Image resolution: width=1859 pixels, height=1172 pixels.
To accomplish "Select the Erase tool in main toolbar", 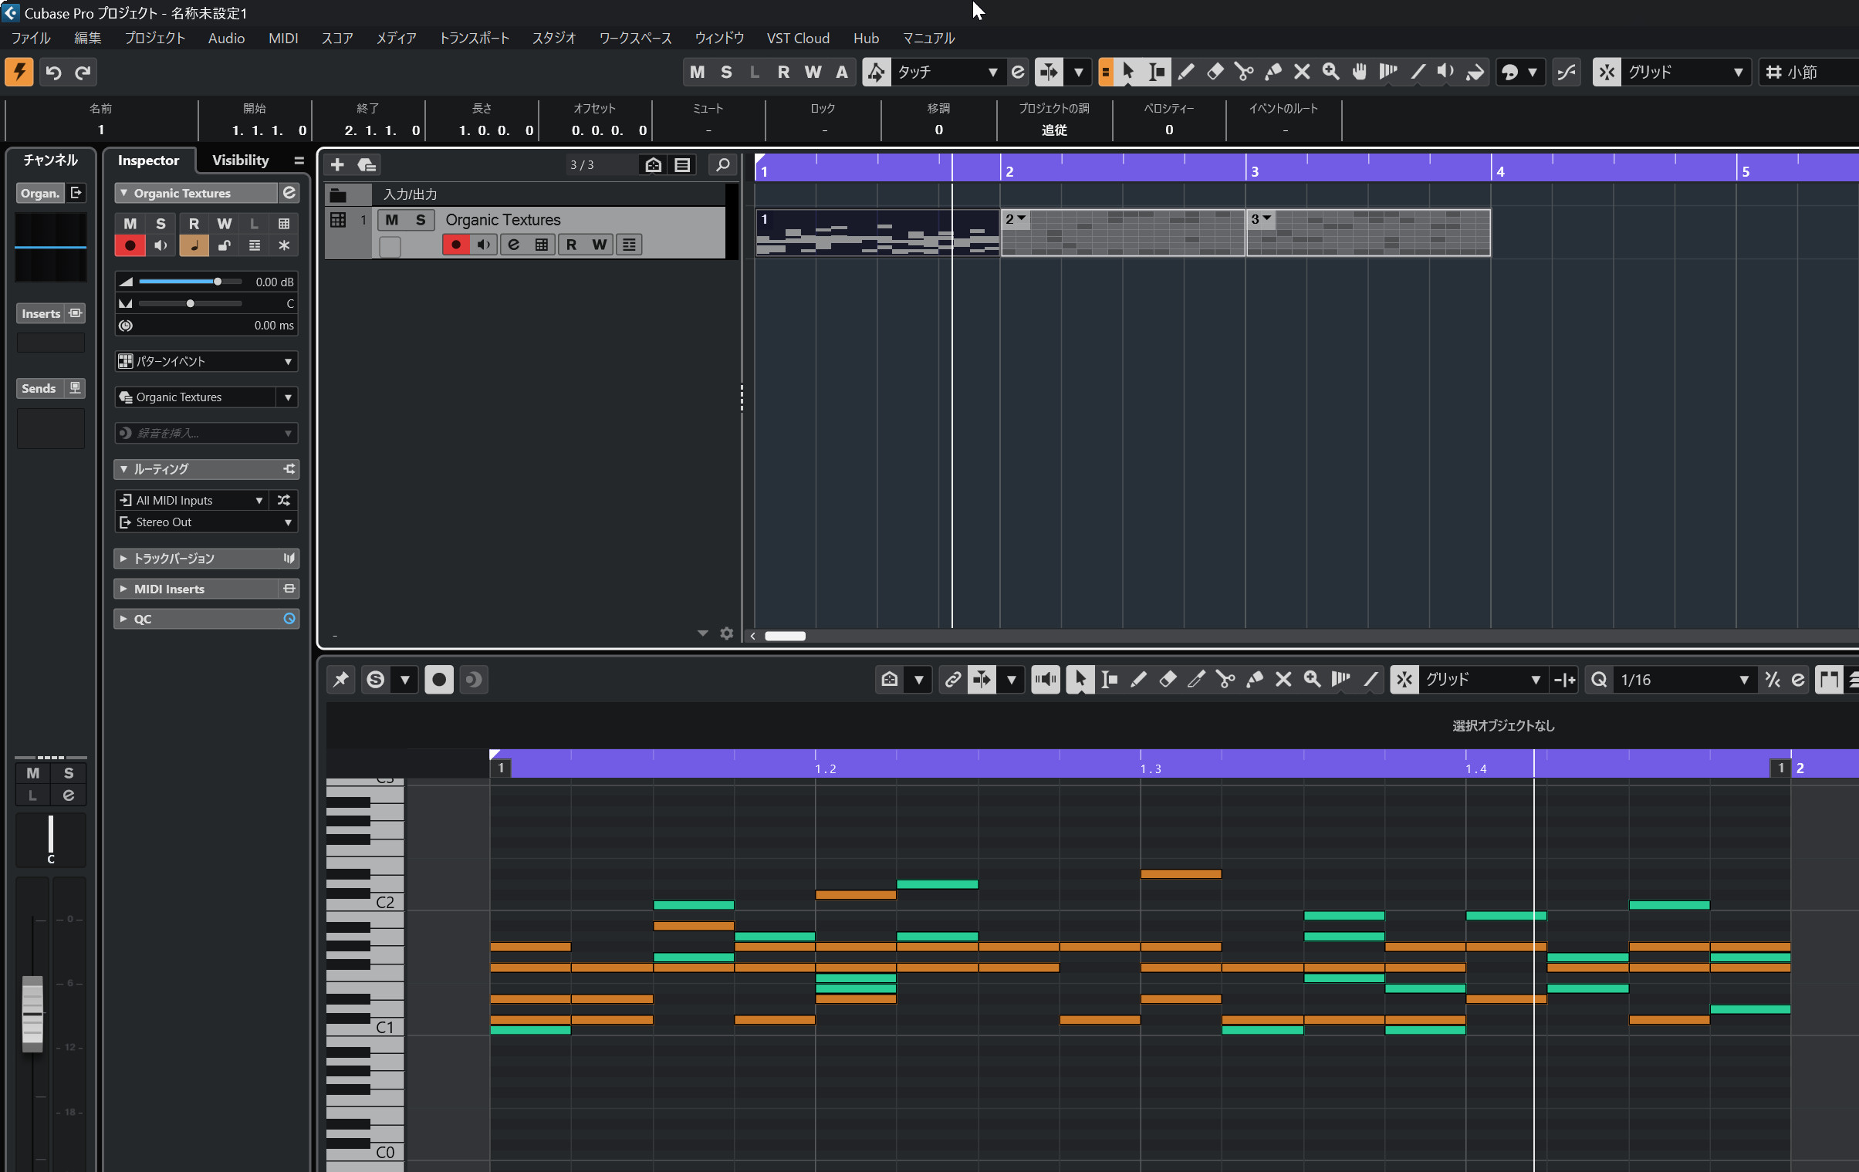I will 1215,72.
